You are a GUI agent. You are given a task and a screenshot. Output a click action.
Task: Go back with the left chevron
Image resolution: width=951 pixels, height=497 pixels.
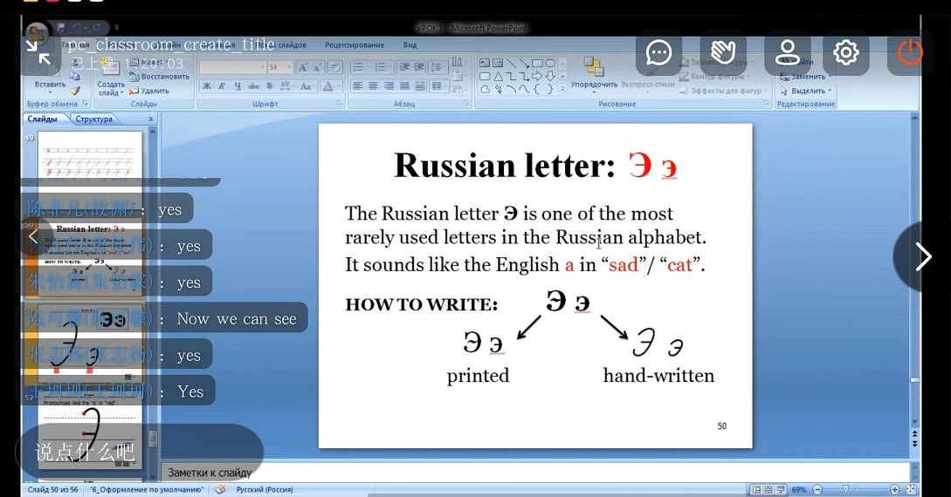tap(33, 236)
